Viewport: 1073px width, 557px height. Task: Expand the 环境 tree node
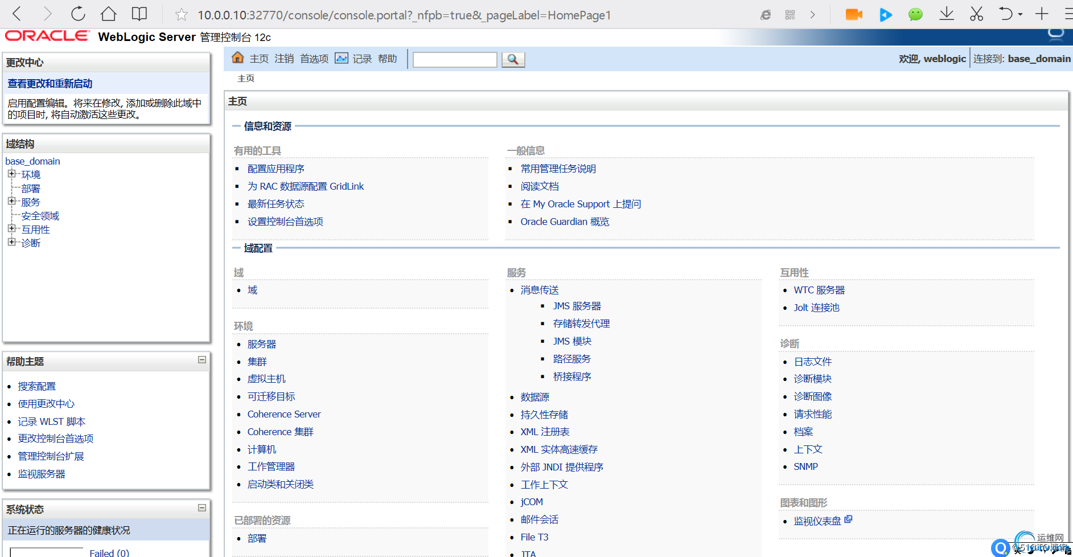pos(11,174)
